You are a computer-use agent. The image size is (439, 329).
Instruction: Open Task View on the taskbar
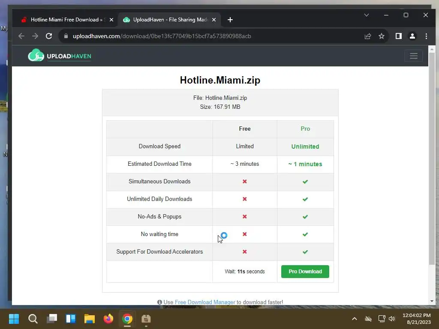point(52,319)
